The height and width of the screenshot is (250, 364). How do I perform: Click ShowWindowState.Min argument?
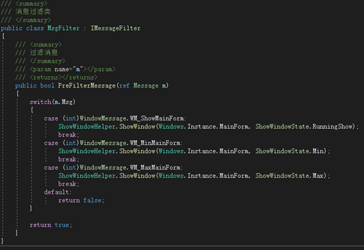[x=289, y=151]
